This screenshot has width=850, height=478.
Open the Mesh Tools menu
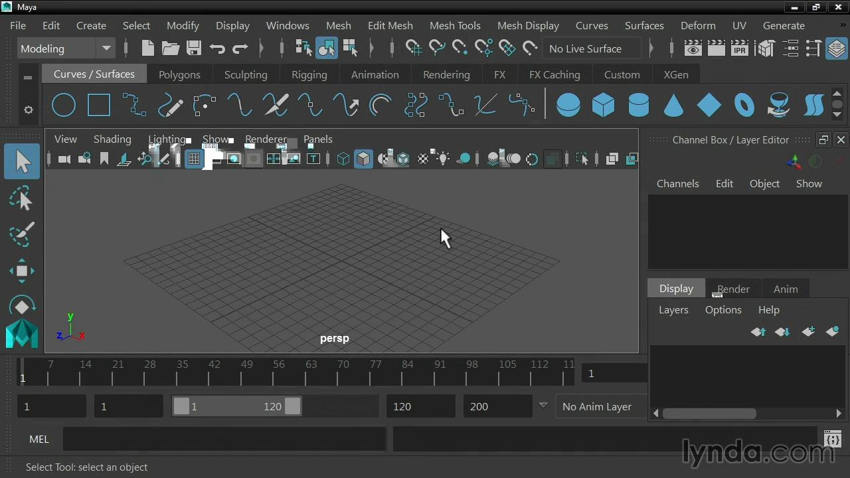point(454,25)
